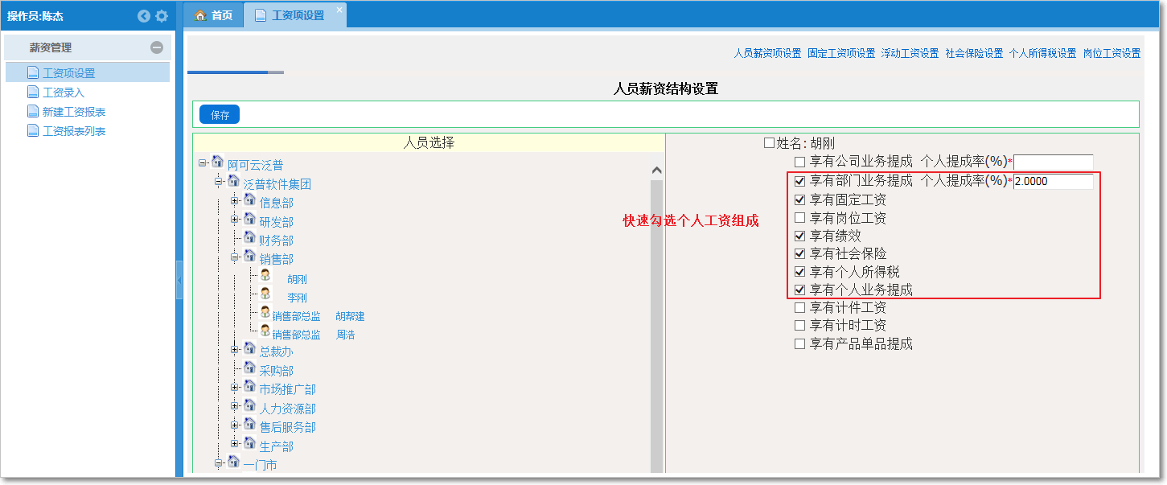Click the person icon next to 胡刚
1167x485 pixels.
click(265, 275)
